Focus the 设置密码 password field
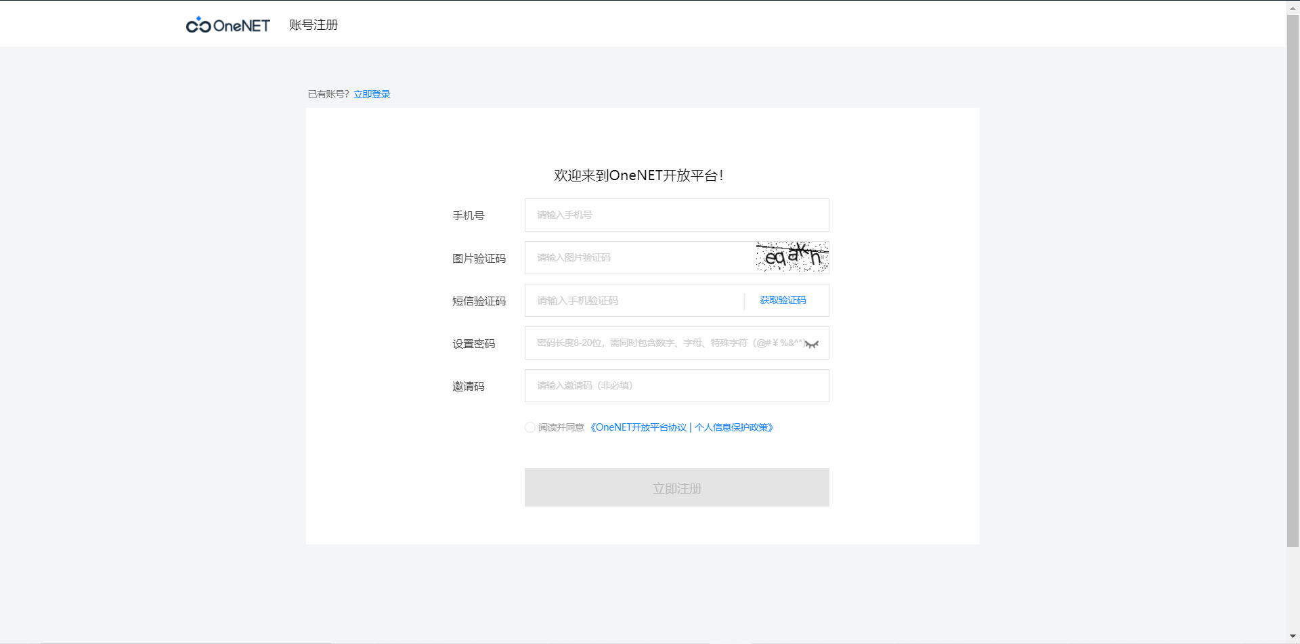Viewport: 1300px width, 644px height. (677, 343)
